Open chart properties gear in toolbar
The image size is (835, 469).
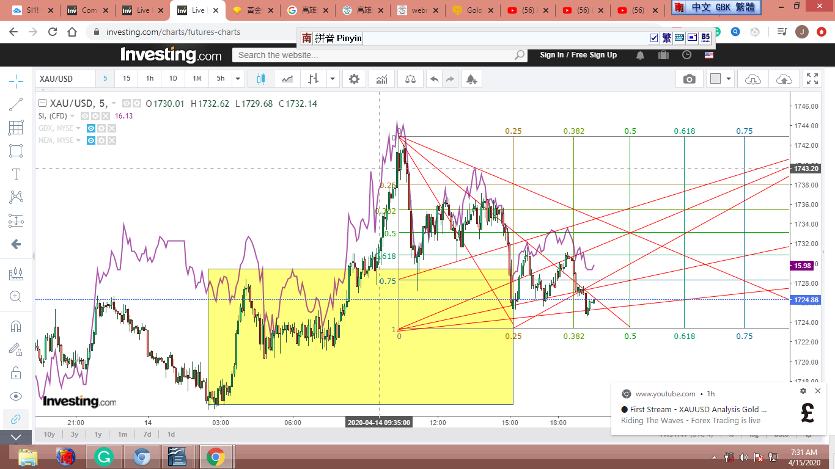(x=354, y=79)
